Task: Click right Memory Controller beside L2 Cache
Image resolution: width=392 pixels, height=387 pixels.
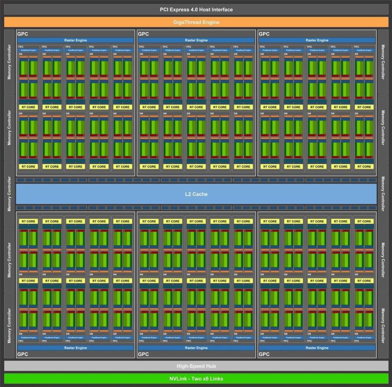Action: click(383, 194)
